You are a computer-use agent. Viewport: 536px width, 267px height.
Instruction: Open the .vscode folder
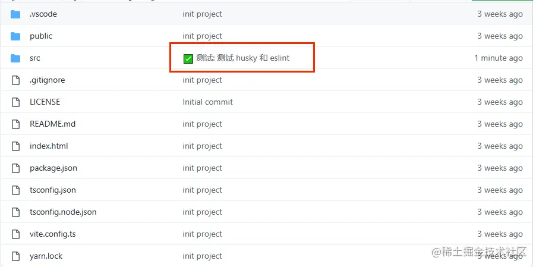pyautogui.click(x=43, y=14)
